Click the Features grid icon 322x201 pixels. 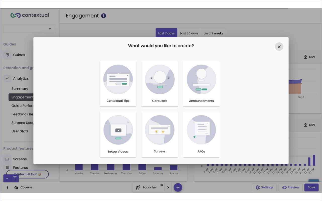pos(7,168)
